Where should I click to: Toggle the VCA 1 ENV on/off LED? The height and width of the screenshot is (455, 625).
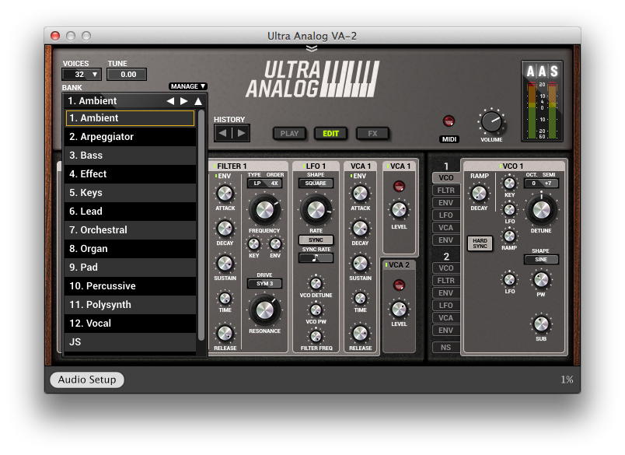coord(351,176)
